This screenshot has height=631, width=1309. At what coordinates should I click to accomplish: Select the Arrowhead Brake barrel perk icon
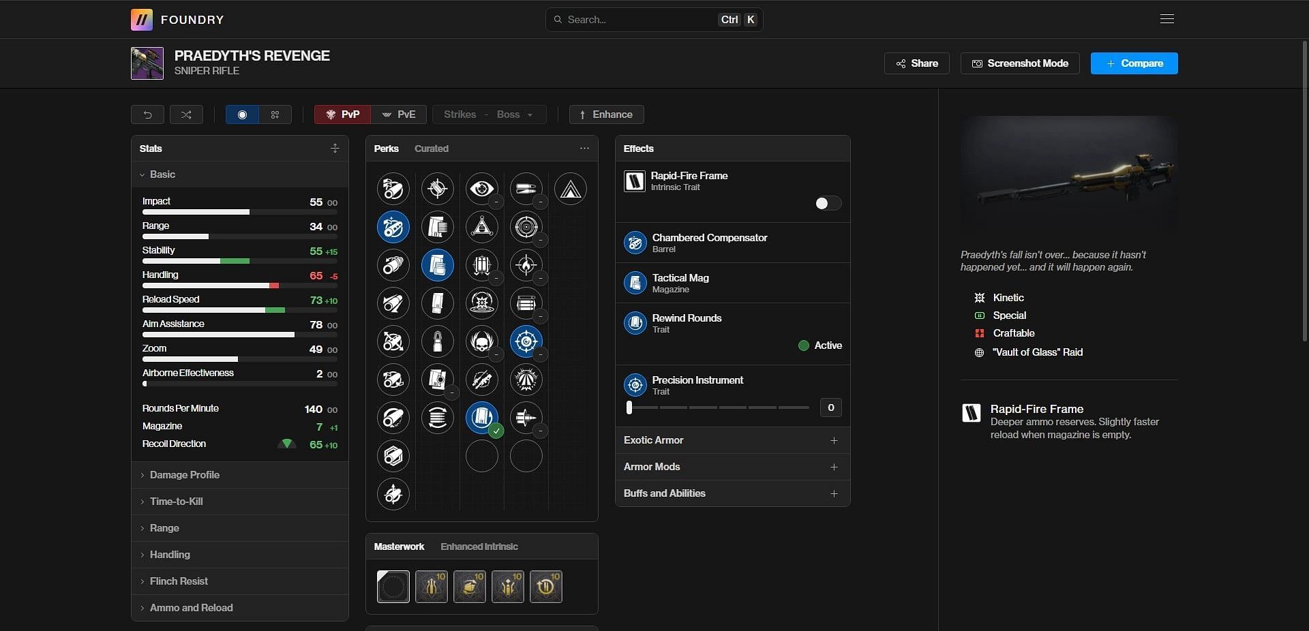point(393,189)
